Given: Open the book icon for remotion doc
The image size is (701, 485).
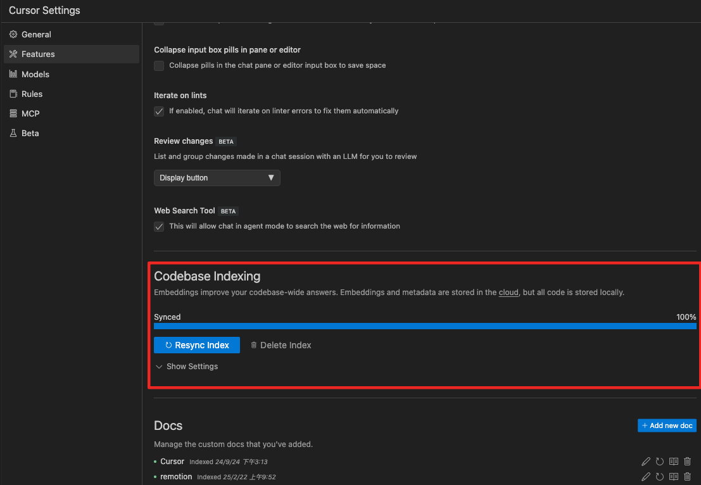Looking at the screenshot, I should pos(674,477).
